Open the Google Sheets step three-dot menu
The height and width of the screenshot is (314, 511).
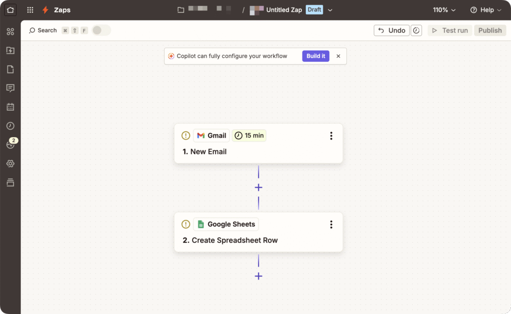click(331, 224)
